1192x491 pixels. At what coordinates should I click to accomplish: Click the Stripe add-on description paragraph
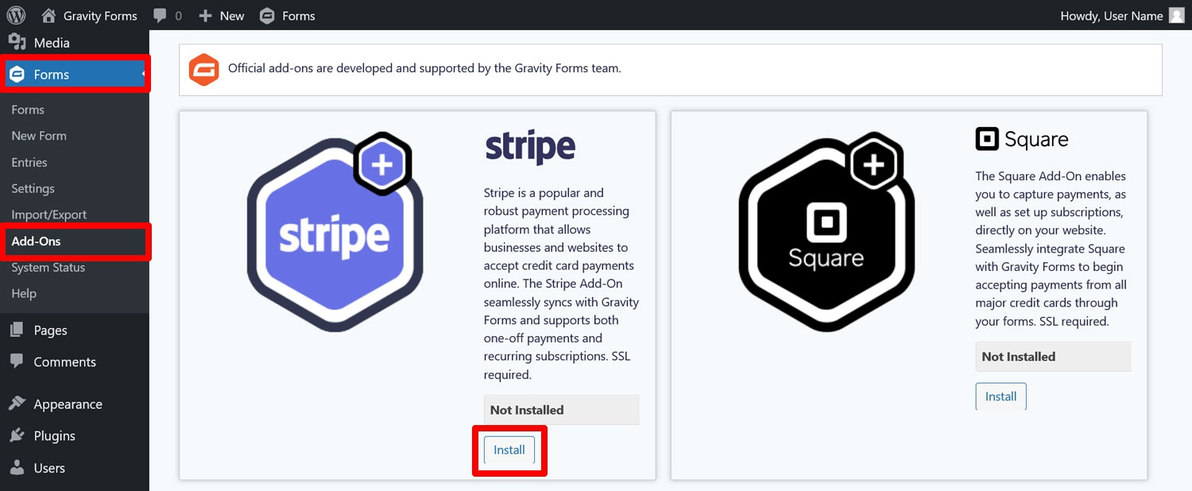coord(562,284)
